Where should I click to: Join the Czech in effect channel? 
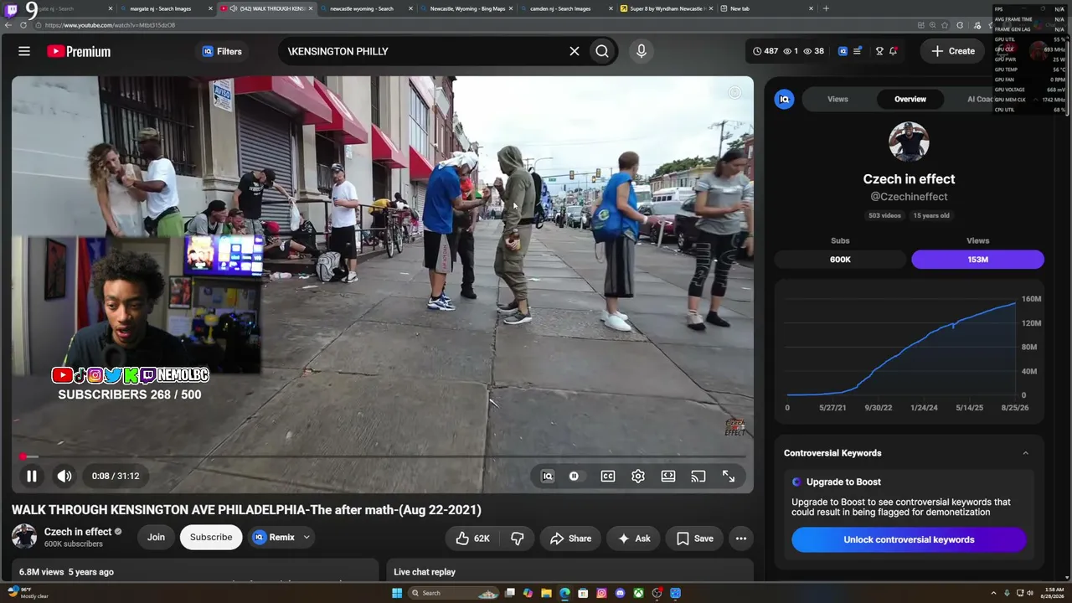pyautogui.click(x=157, y=537)
